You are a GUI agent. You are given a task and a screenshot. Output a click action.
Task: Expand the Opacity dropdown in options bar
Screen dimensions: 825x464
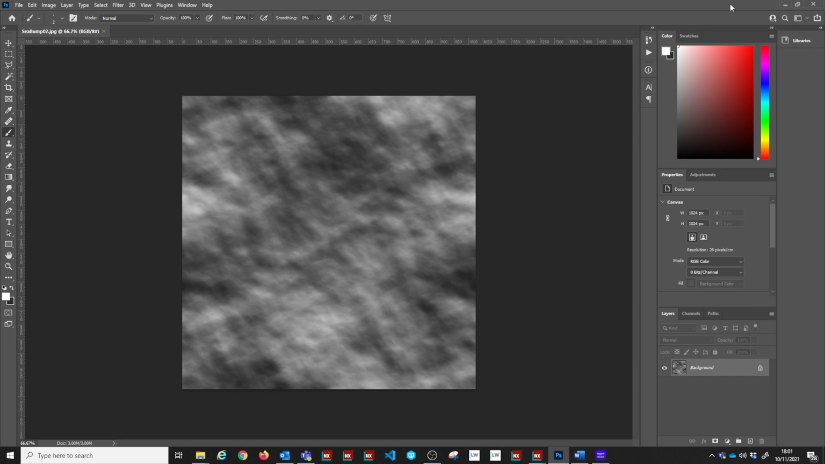point(197,18)
